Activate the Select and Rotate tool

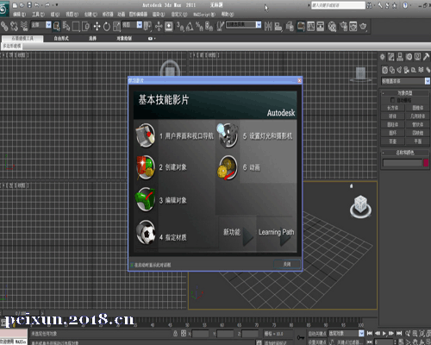(x=107, y=27)
